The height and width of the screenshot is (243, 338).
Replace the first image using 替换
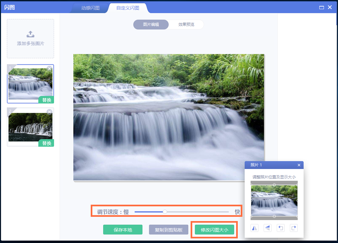[x=47, y=100]
